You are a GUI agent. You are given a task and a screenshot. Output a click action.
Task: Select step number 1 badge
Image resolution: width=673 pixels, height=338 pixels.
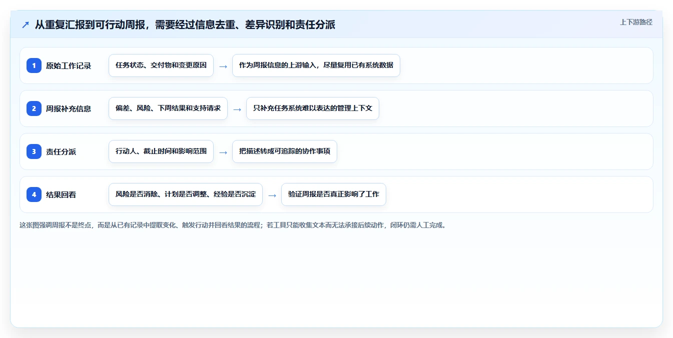point(34,65)
